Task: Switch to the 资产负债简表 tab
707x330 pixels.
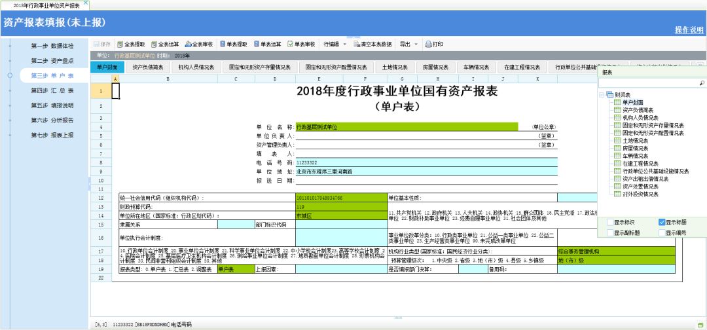Action: 147,67
